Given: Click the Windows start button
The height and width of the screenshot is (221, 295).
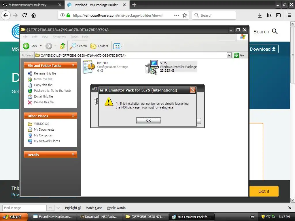Looking at the screenshot, I should tap(14, 217).
